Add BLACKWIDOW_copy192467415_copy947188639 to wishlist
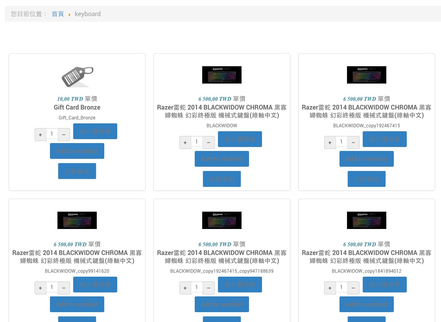The width and height of the screenshot is (441, 322). coord(221,304)
